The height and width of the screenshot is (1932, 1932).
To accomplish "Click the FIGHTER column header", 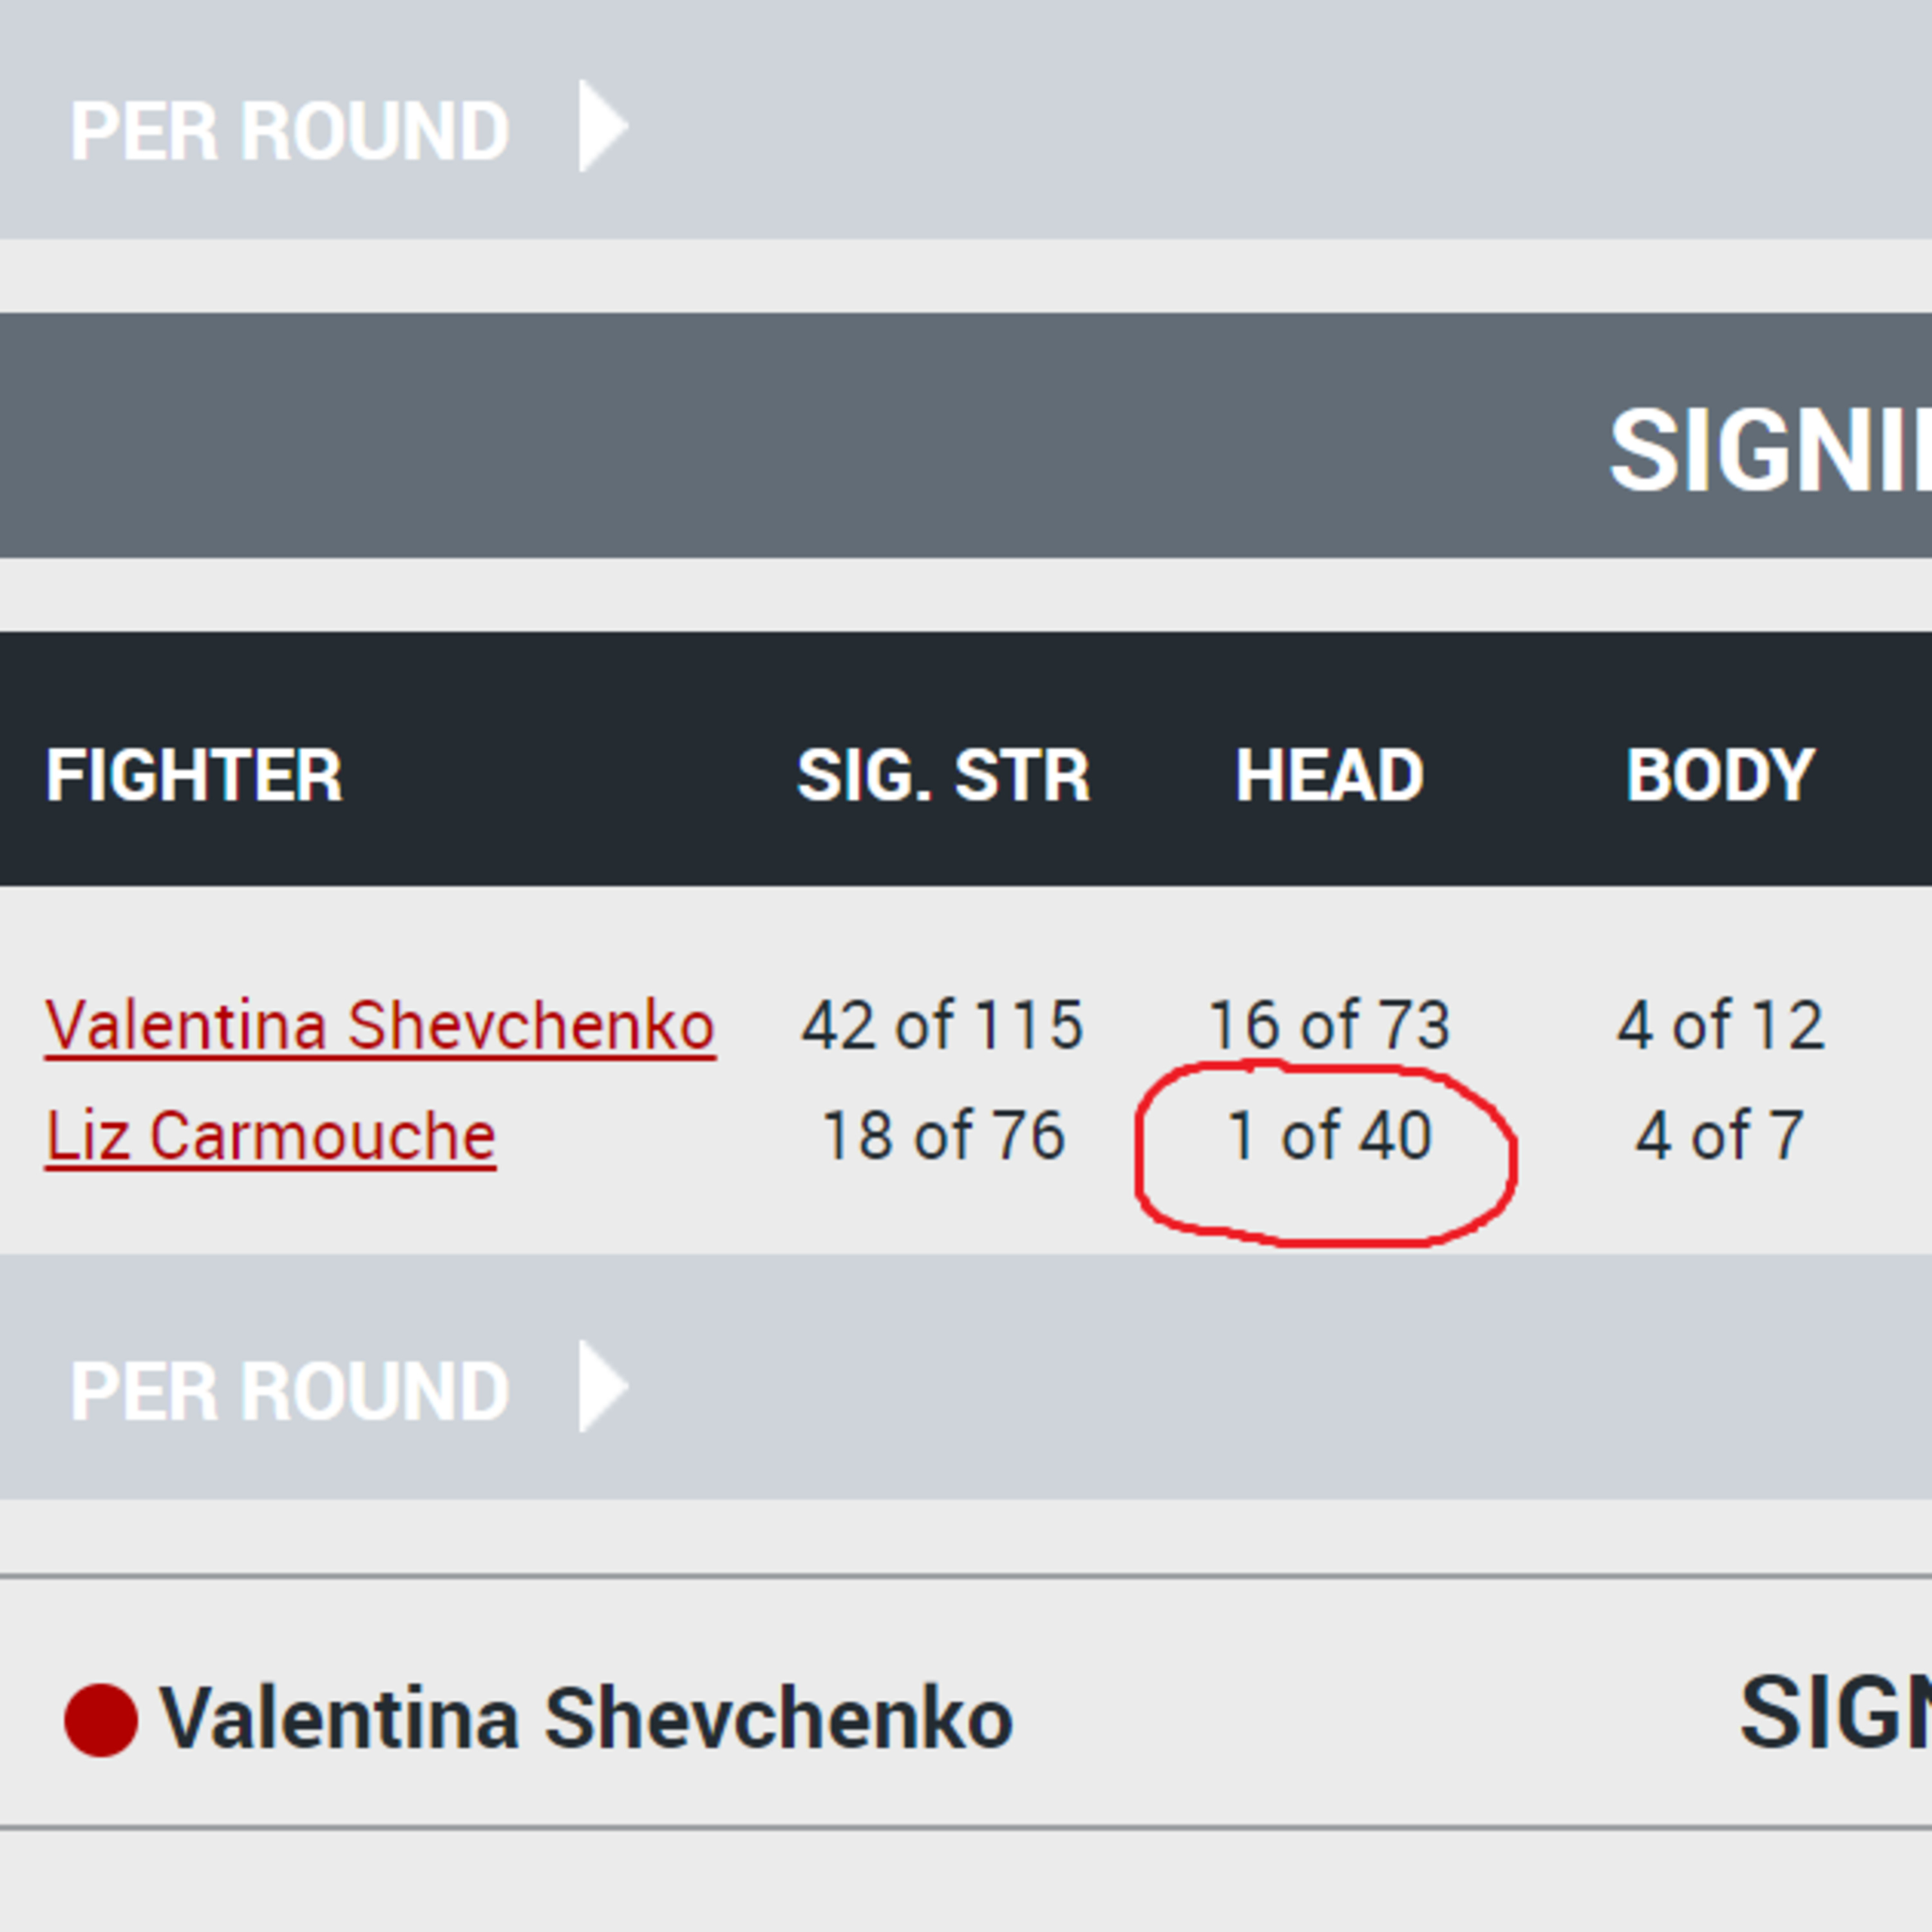I will [x=194, y=775].
